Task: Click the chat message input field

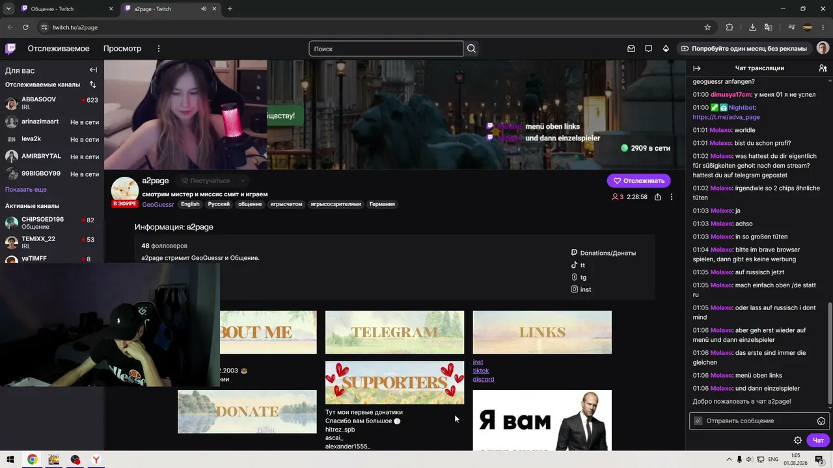Action: pyautogui.click(x=759, y=421)
